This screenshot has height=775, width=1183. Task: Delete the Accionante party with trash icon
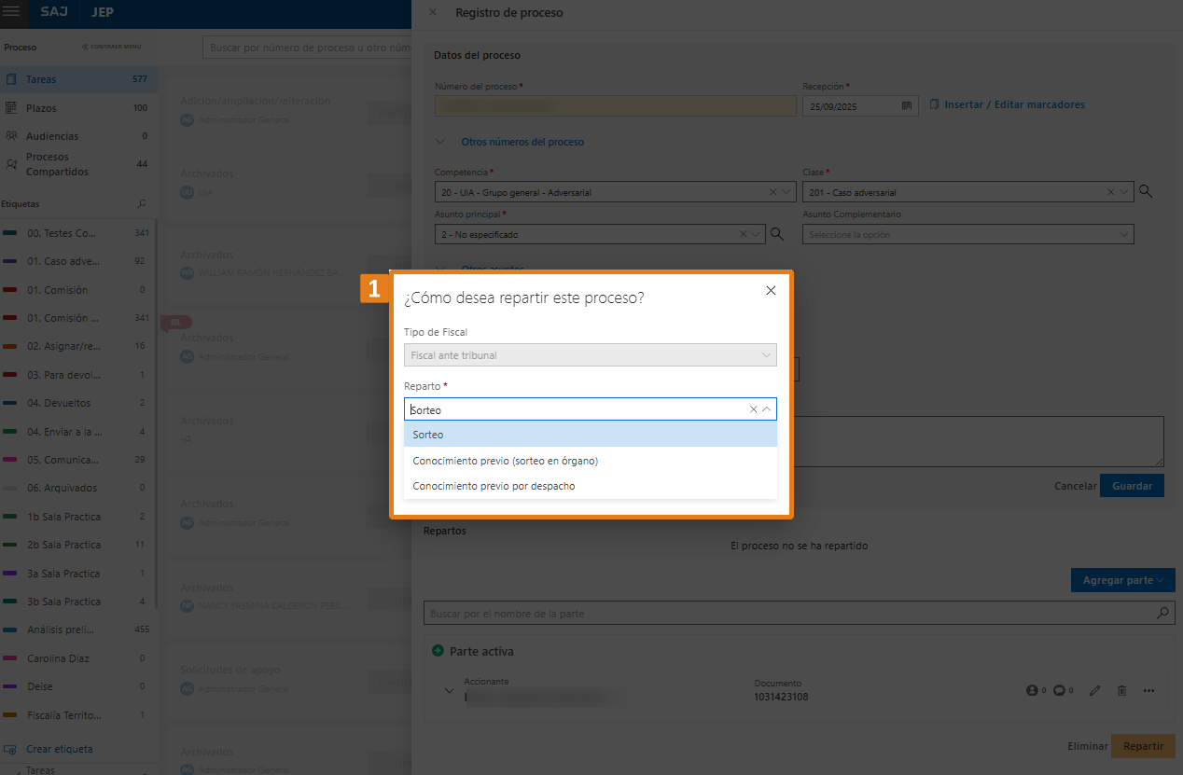1122,691
